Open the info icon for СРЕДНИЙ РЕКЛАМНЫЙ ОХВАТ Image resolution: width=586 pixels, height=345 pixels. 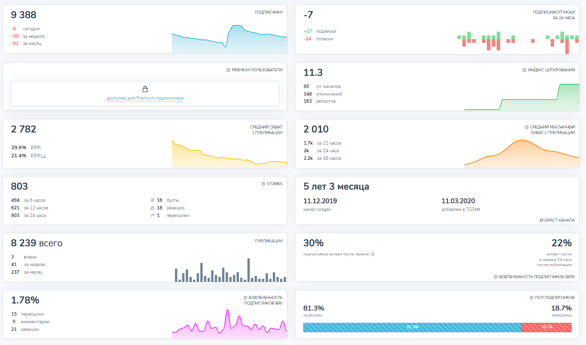[x=527, y=127]
